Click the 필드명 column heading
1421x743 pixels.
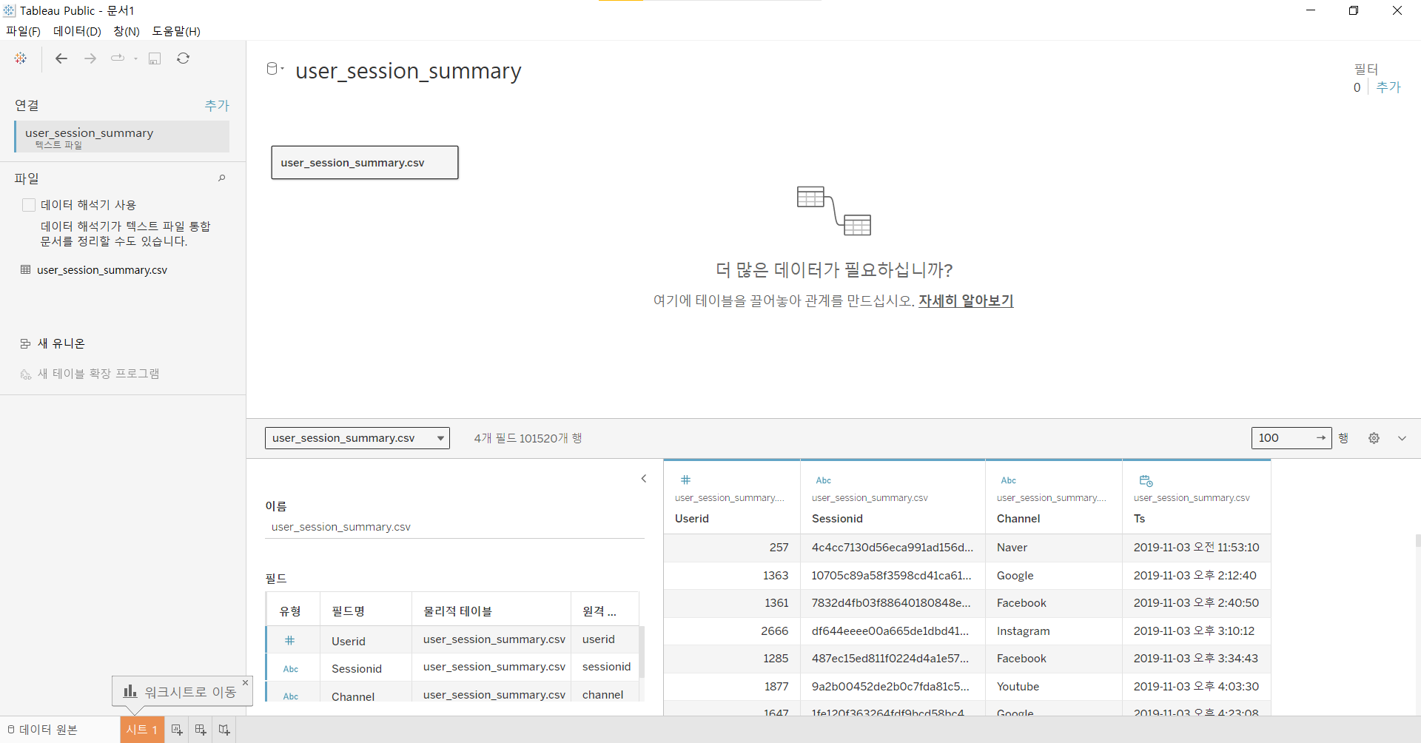coord(348,611)
